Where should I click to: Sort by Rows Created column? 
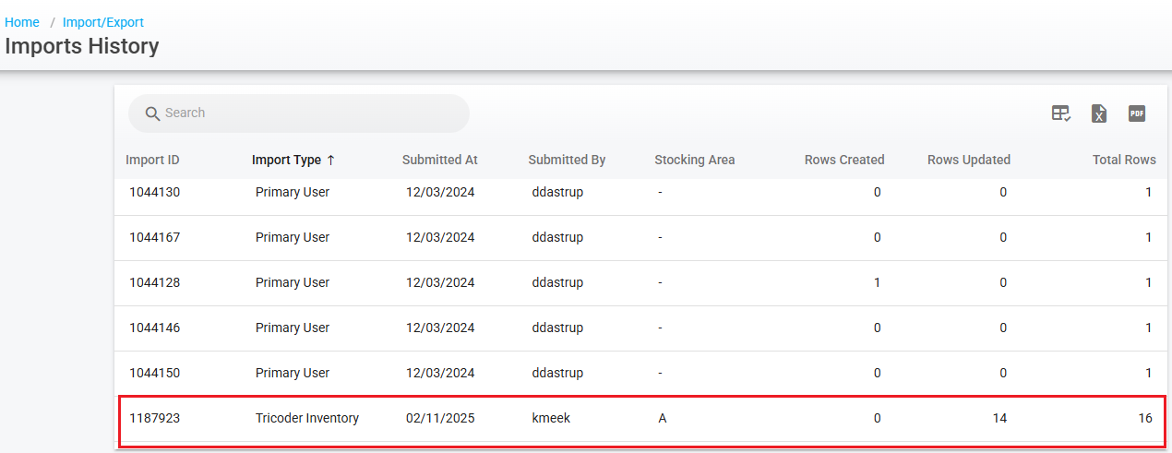(x=843, y=160)
